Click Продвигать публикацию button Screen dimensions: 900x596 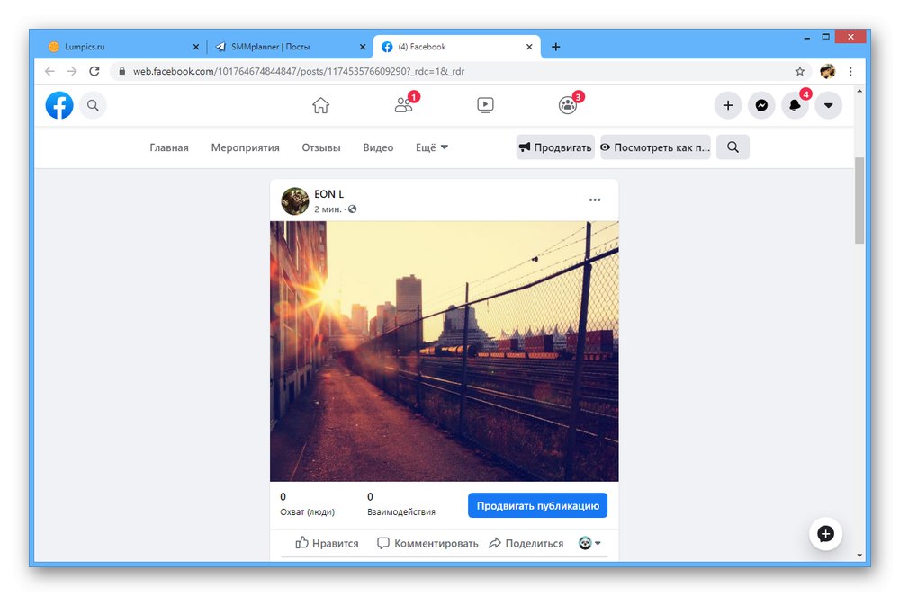coord(538,505)
